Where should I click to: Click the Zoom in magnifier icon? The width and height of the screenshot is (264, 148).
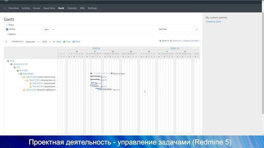tap(160, 41)
